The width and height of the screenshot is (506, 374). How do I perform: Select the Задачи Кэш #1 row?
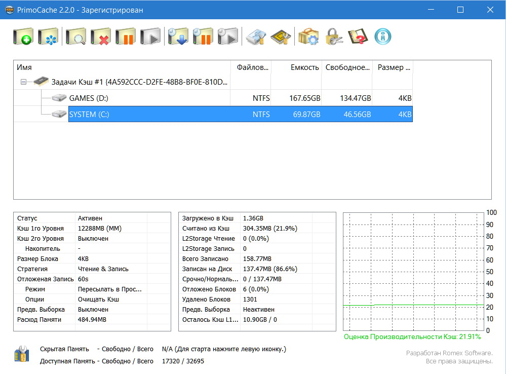point(139,82)
